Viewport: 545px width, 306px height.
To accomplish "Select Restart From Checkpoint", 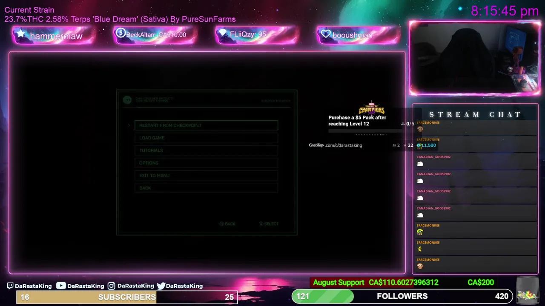I will point(207,125).
